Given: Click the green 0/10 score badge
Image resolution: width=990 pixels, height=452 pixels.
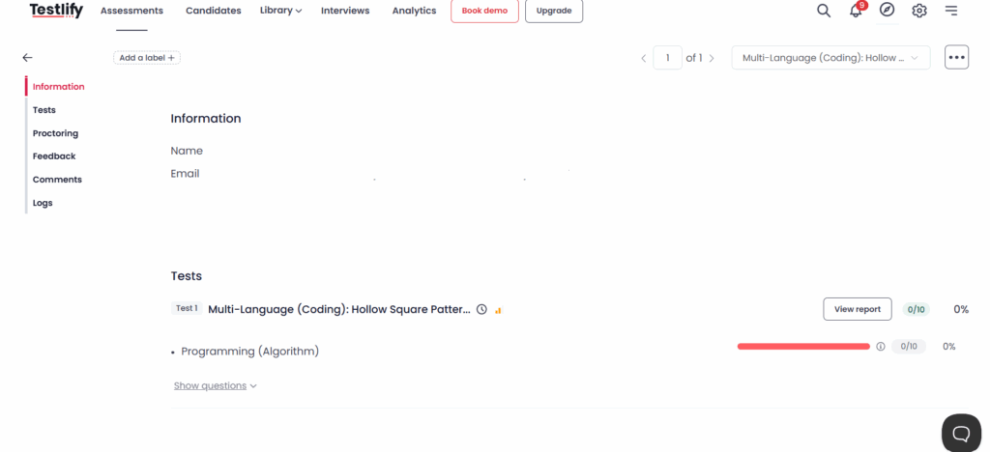Looking at the screenshot, I should [917, 309].
